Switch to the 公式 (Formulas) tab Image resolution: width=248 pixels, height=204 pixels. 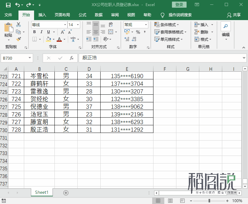(82, 15)
